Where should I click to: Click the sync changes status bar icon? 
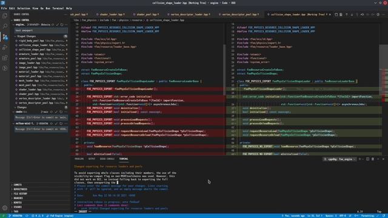coord(27,216)
